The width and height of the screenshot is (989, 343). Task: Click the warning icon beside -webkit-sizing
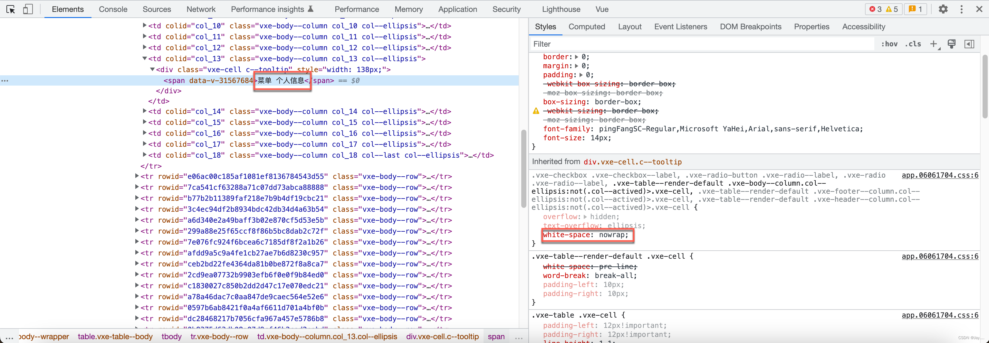click(536, 111)
